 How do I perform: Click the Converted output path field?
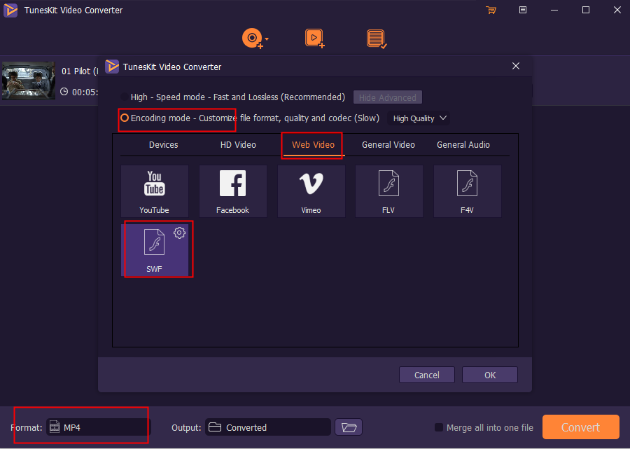268,427
